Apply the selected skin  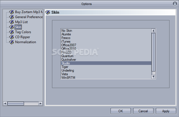[x=166, y=111]
